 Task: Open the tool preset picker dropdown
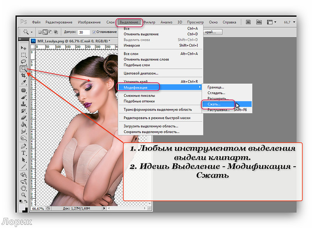[27, 32]
